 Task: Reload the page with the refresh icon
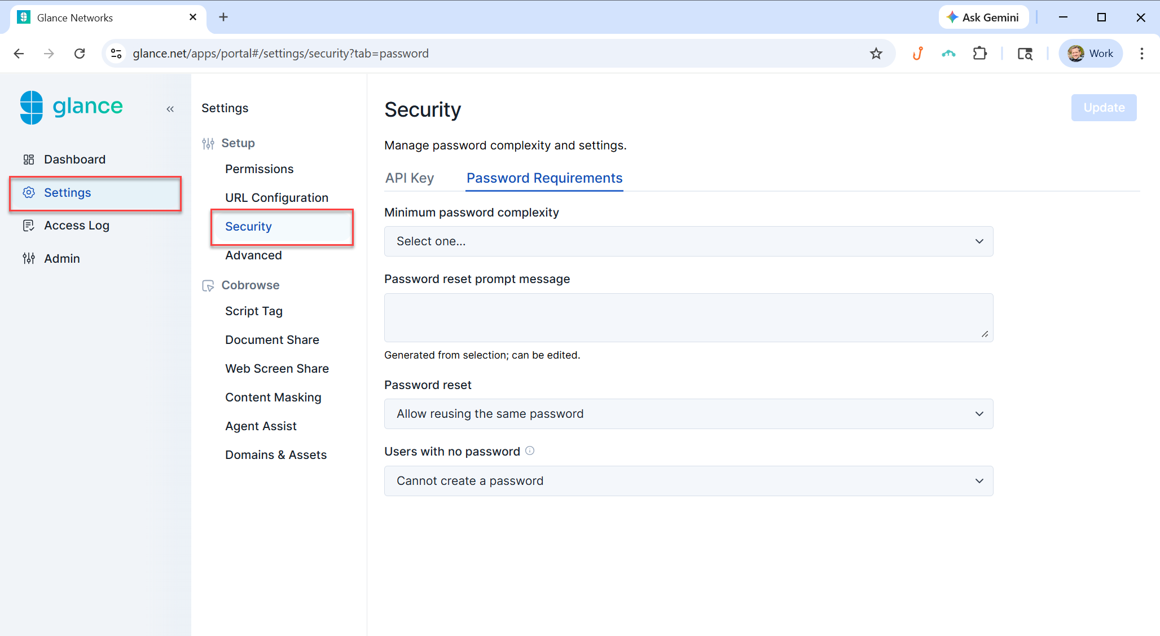click(x=80, y=54)
